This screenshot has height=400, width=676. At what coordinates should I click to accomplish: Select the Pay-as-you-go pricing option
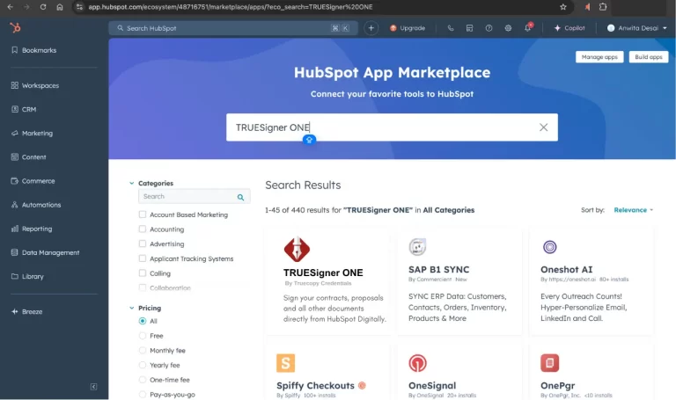pyautogui.click(x=143, y=395)
